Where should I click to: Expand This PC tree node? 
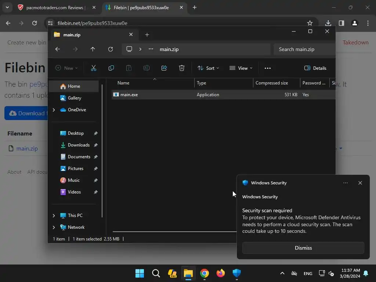[x=54, y=216]
